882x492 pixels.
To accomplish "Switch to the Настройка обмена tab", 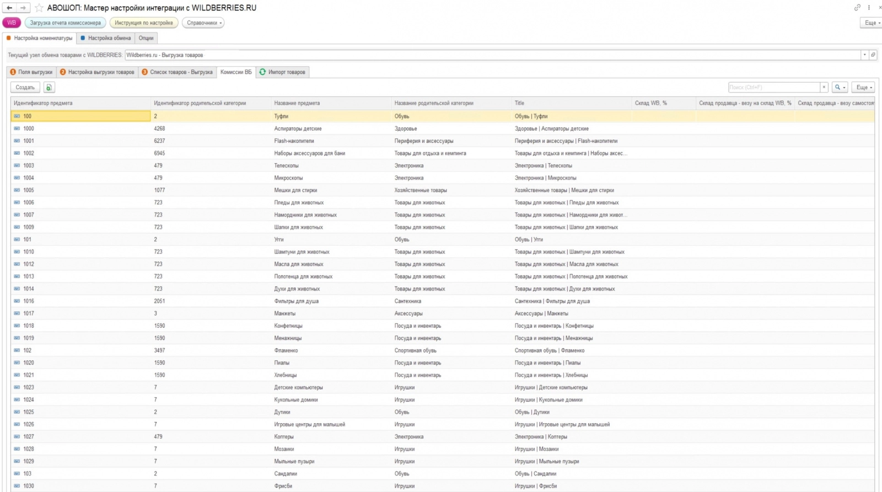I will click(105, 38).
